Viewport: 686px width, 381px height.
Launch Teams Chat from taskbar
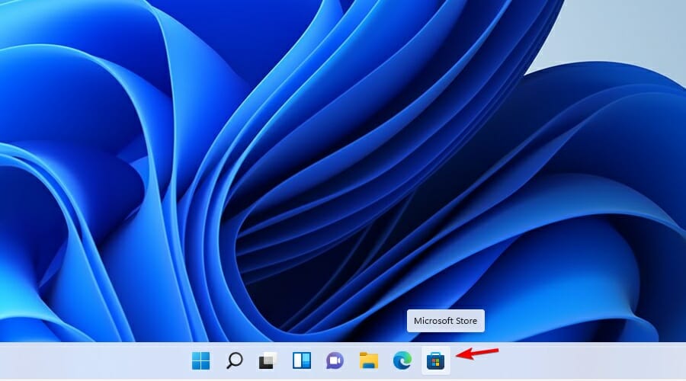[x=335, y=361]
